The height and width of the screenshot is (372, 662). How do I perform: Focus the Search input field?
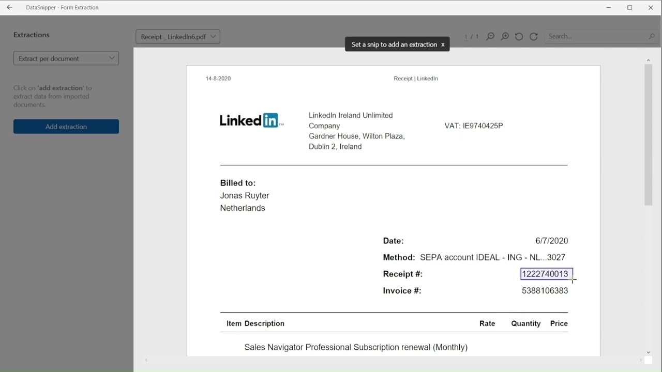[596, 36]
